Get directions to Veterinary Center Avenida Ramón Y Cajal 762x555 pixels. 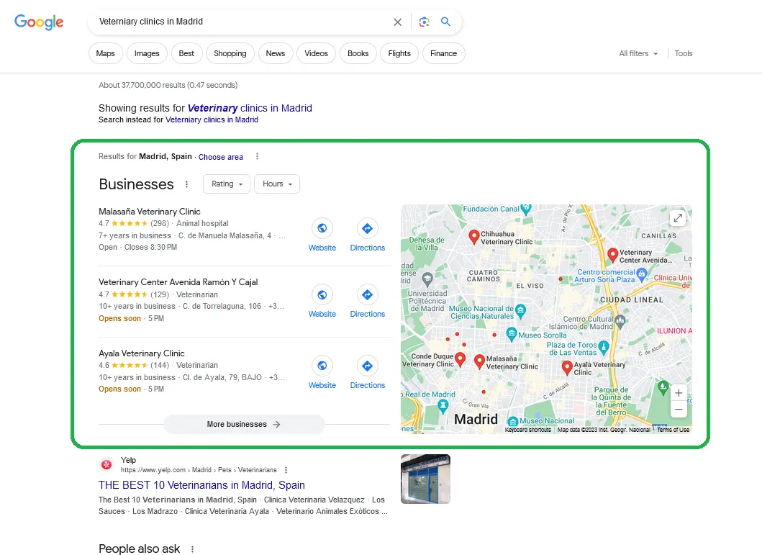368,294
